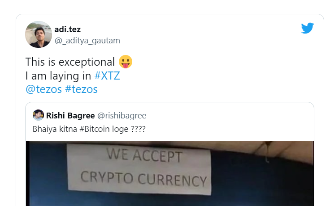The width and height of the screenshot is (330, 206).
Task: Click Rishi Bagree's display name
Action: (x=70, y=115)
